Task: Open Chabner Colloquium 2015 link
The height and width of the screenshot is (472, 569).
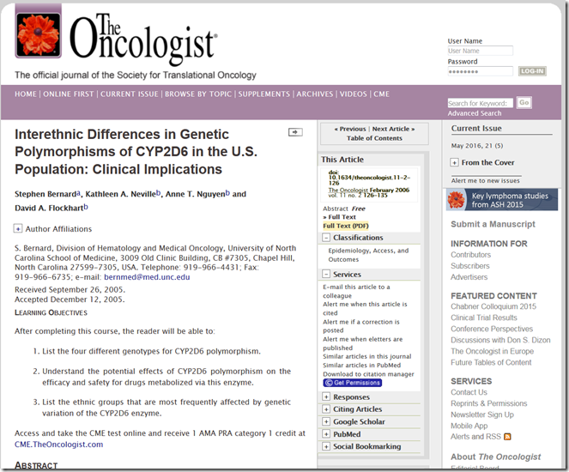Action: click(x=493, y=306)
